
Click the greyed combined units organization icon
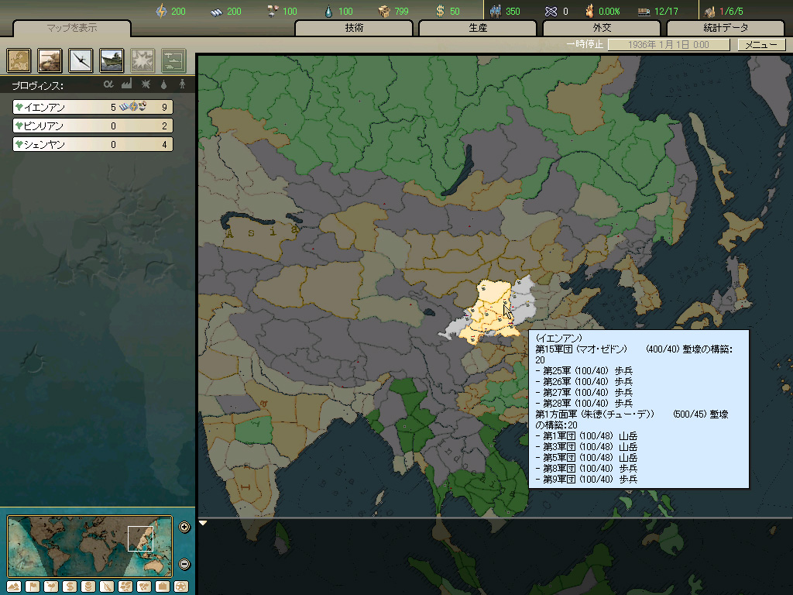[x=173, y=60]
